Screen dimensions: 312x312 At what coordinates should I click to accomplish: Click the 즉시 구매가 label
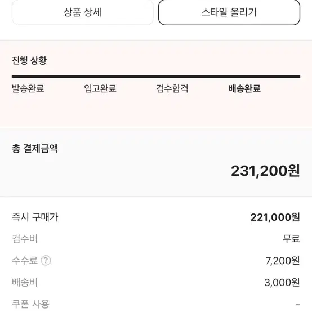click(35, 217)
